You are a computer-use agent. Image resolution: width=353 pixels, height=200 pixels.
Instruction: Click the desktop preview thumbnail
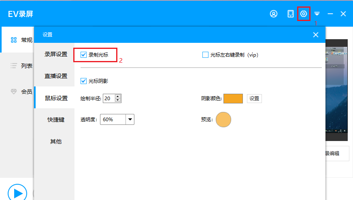[x=336, y=90]
